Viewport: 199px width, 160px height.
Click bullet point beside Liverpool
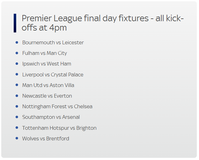(x=17, y=74)
